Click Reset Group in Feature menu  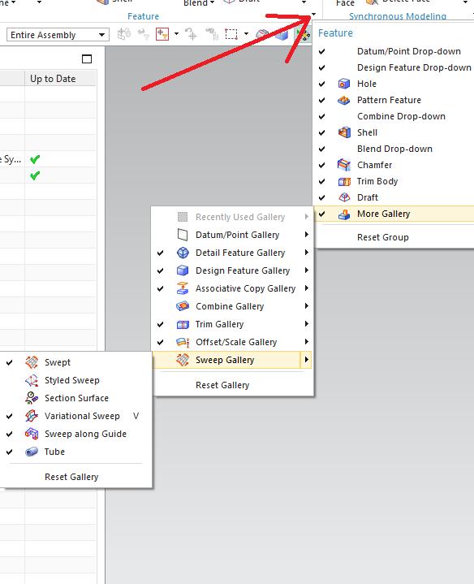click(x=383, y=237)
